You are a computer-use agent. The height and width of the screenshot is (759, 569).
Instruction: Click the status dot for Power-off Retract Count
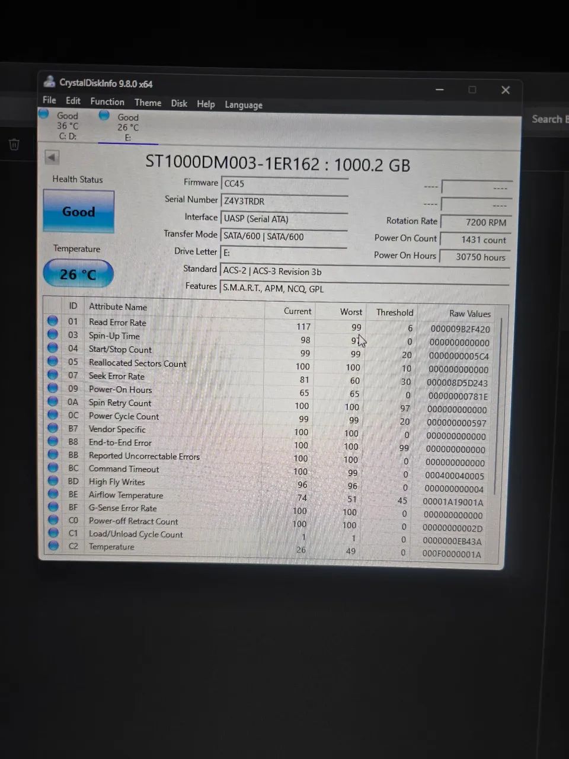tap(53, 520)
